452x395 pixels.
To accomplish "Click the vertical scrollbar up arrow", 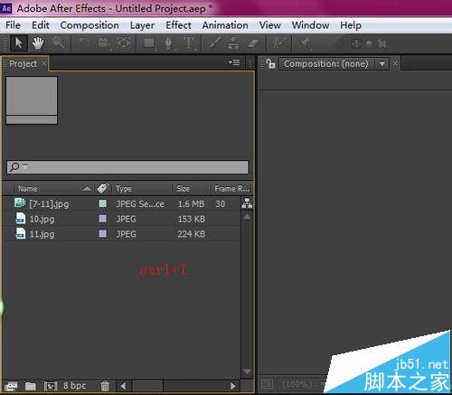I will (x=247, y=217).
